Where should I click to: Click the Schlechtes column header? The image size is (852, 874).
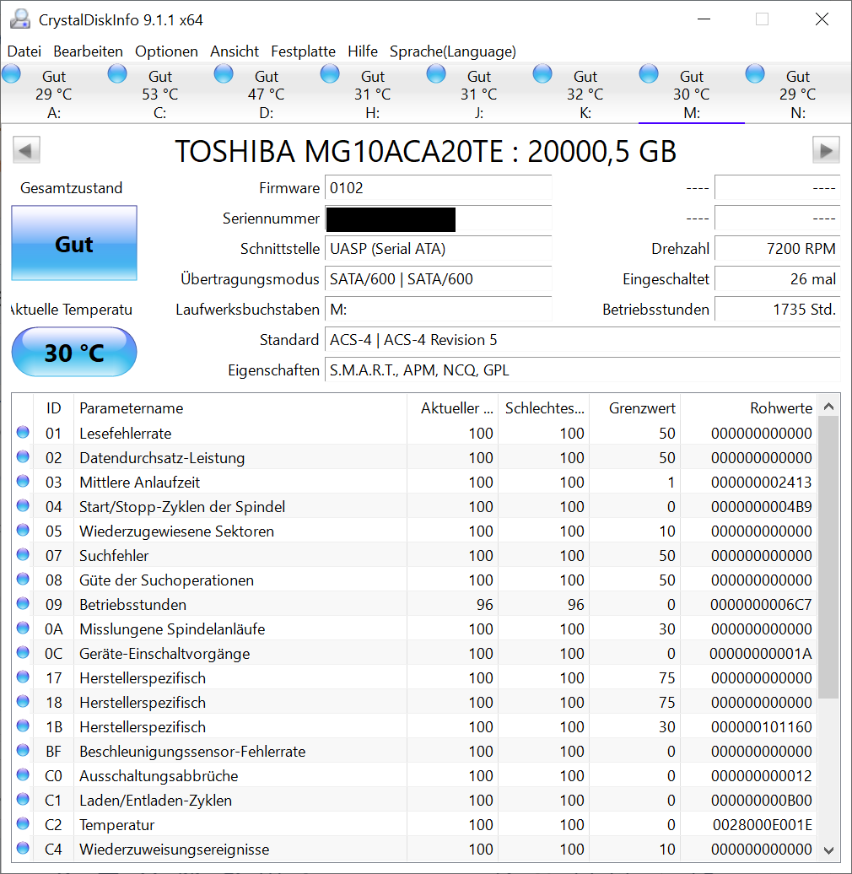point(544,408)
